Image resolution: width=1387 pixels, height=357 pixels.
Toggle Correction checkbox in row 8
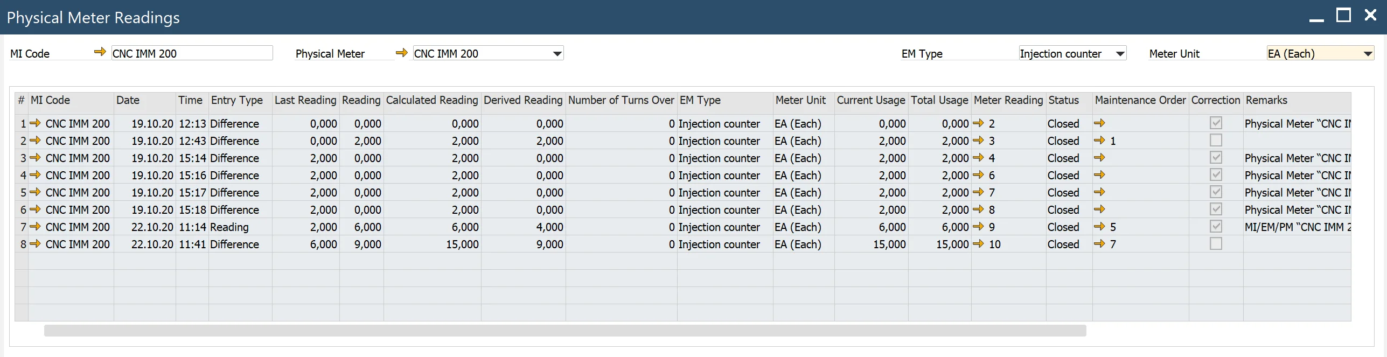click(1215, 244)
